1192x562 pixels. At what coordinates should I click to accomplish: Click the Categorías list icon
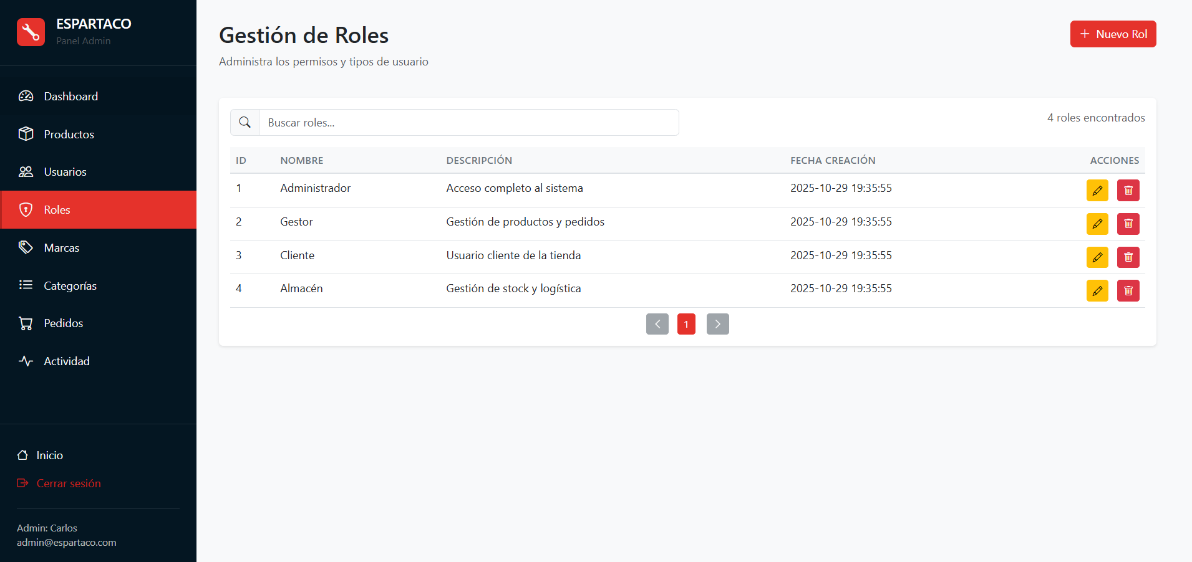tap(26, 285)
